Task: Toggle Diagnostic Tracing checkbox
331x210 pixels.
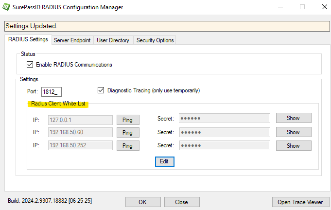Action: (101, 90)
